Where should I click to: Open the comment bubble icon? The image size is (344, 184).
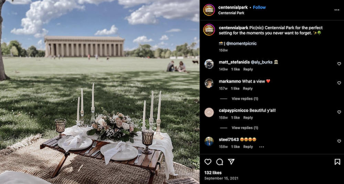point(219,162)
